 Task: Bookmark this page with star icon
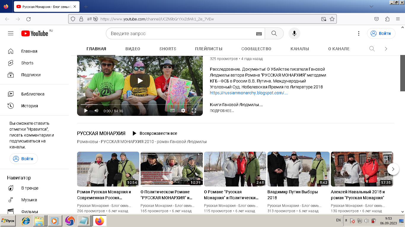[x=332, y=19]
